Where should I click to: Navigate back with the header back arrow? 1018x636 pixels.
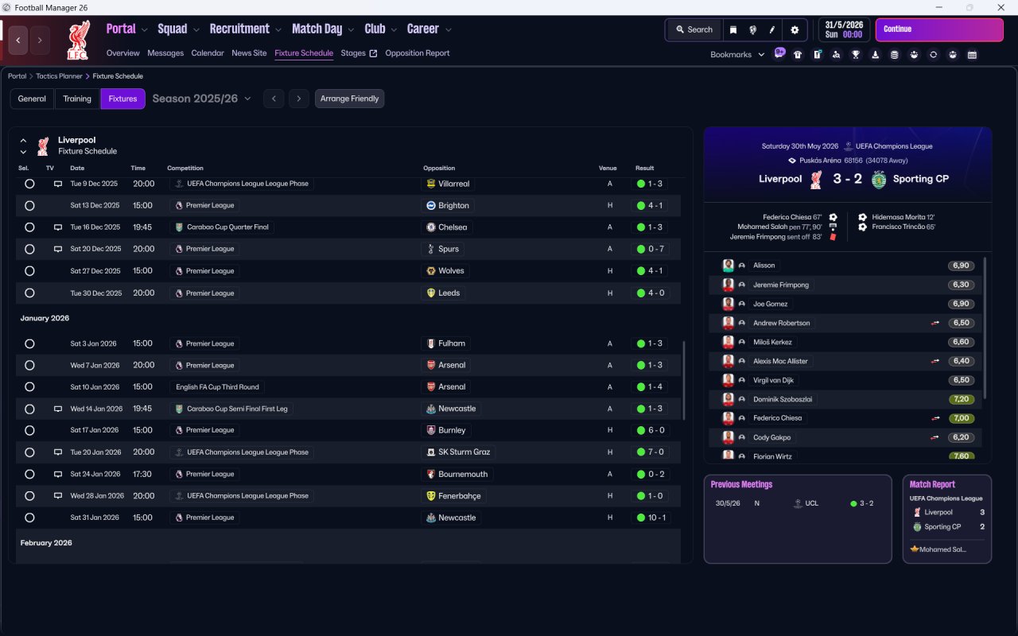(x=18, y=40)
